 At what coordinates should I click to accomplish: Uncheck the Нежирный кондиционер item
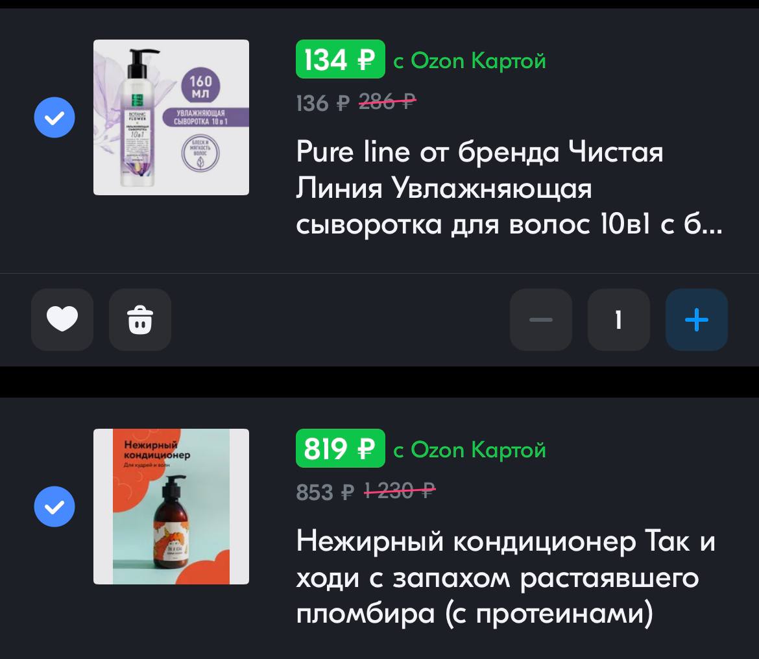click(x=54, y=507)
